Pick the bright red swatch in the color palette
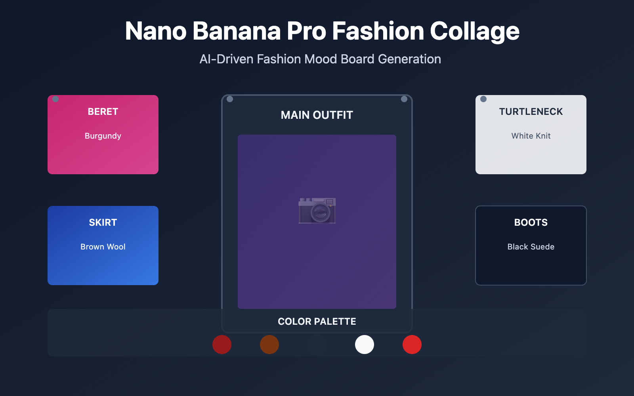Image resolution: width=634 pixels, height=396 pixels. click(x=412, y=345)
